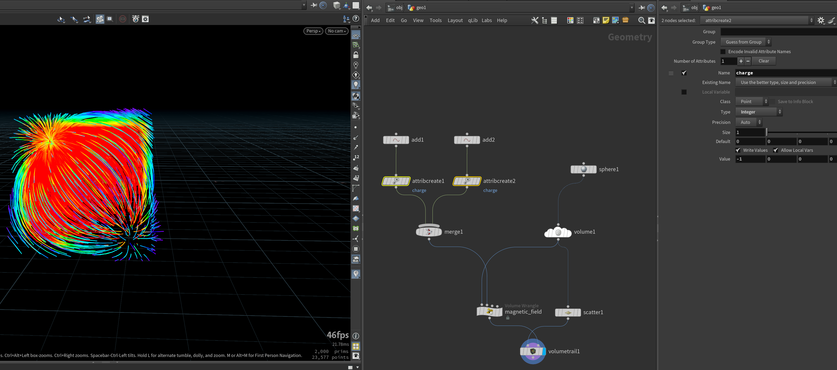Click the plus button for Number of Attributes
Viewport: 837px width, 370px height.
pyautogui.click(x=740, y=61)
